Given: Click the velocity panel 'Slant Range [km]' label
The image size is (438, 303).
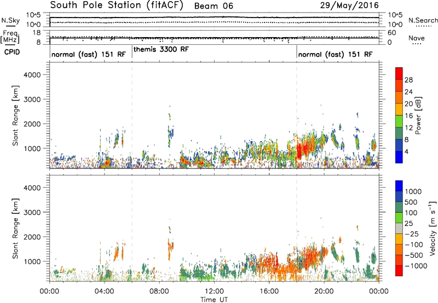Looking at the screenshot, I should pos(15,229).
